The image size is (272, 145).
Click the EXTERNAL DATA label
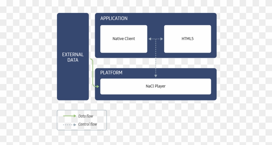click(x=73, y=57)
